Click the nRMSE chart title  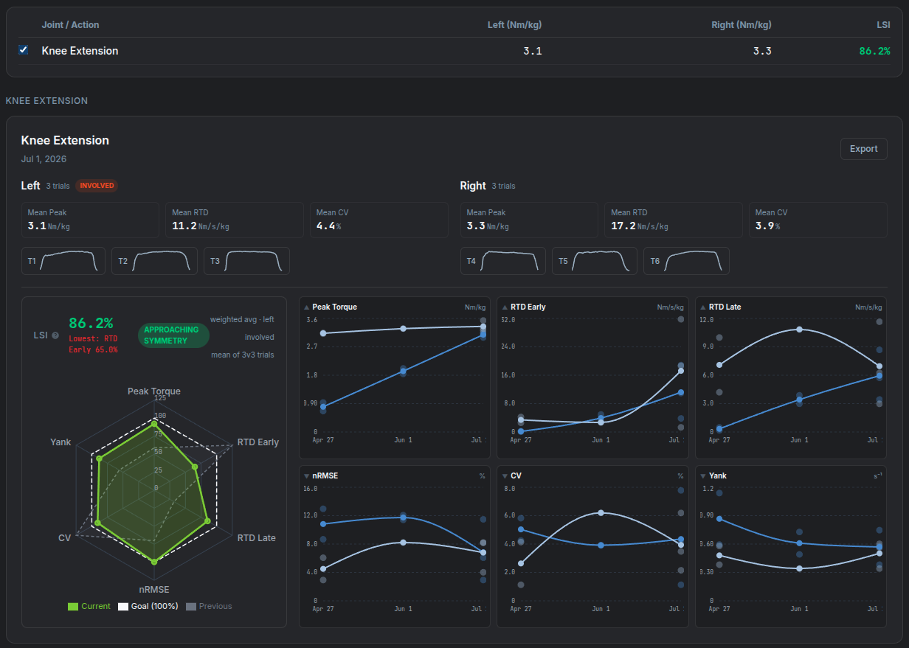pos(325,476)
